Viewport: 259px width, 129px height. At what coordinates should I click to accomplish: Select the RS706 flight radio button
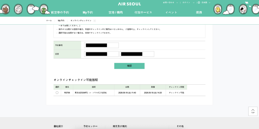(57, 93)
